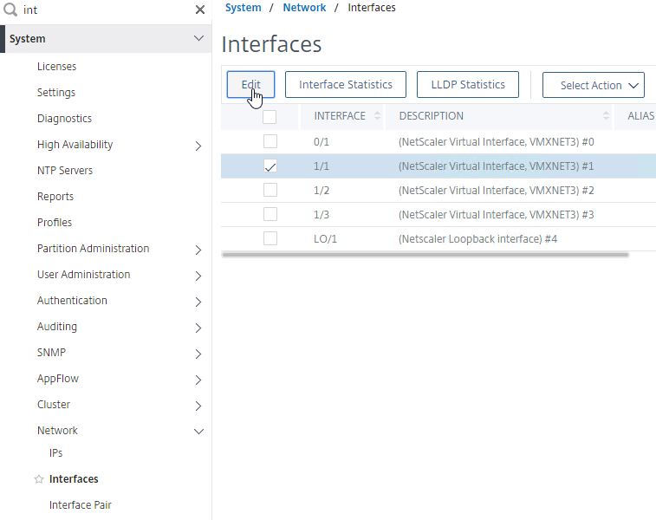Open the High Availability menu item
This screenshot has width=656, height=520.
point(75,145)
